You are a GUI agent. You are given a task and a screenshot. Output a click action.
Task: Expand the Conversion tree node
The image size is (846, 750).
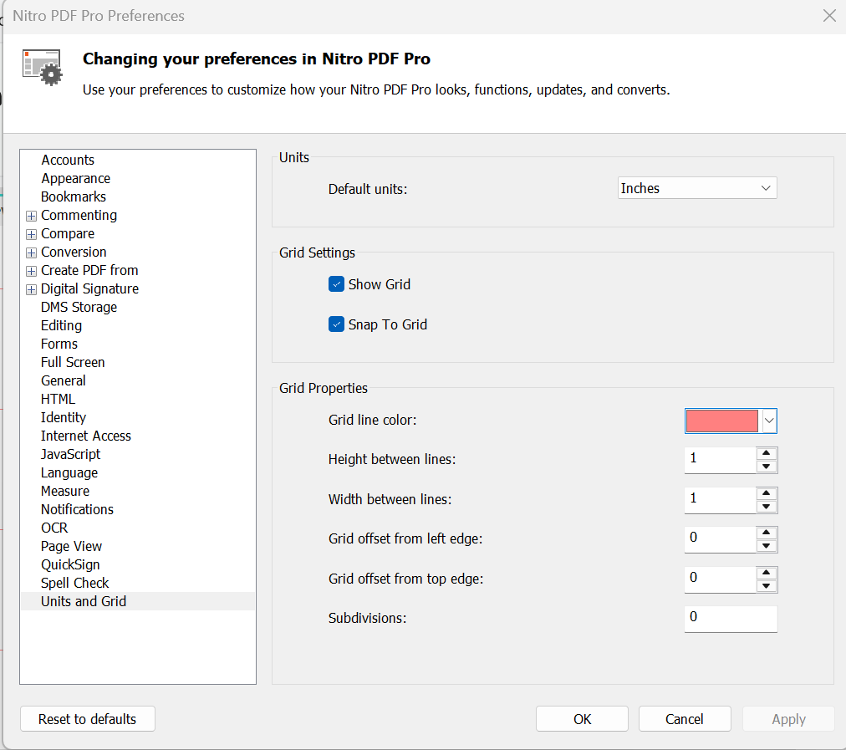pyautogui.click(x=31, y=253)
